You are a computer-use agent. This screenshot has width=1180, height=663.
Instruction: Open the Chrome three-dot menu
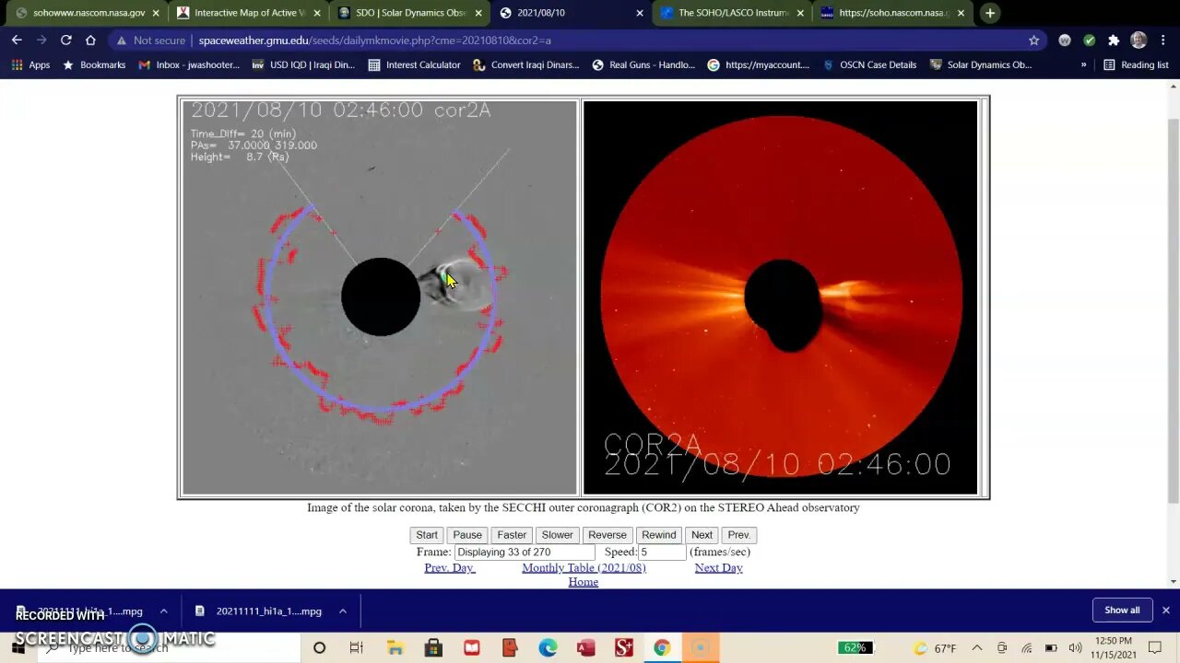(x=1162, y=41)
